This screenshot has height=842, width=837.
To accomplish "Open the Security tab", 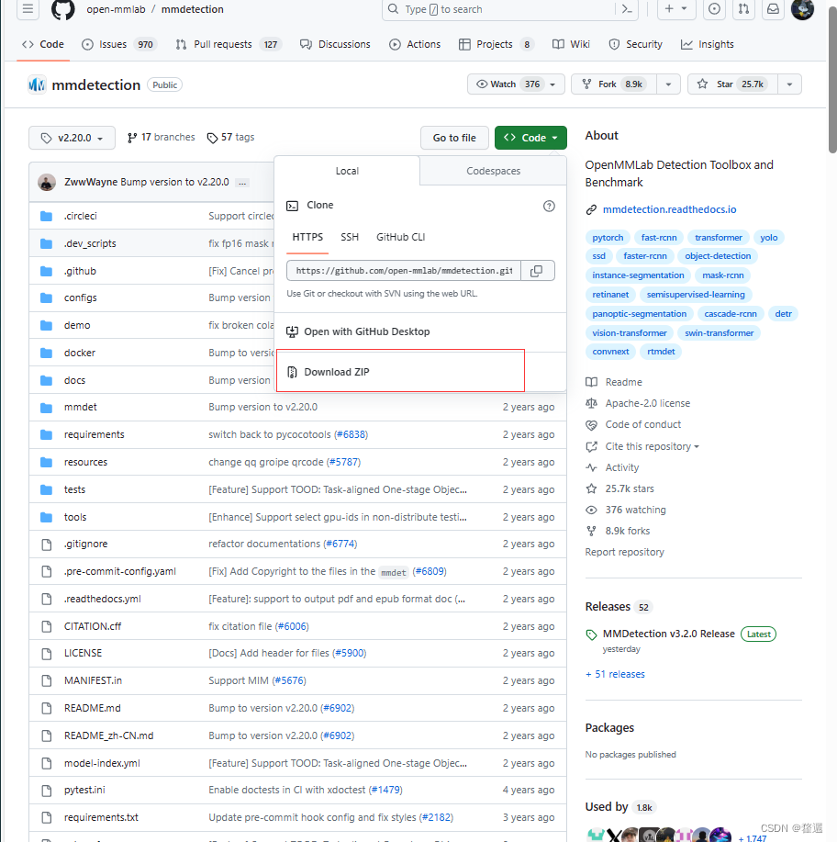I will click(636, 44).
